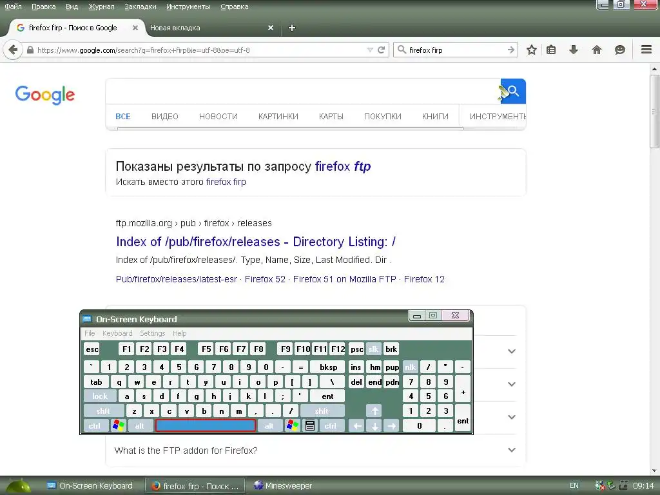The image size is (660, 495).
Task: Open 'Index of /pub/firefox/releases' result link
Action: [256, 242]
